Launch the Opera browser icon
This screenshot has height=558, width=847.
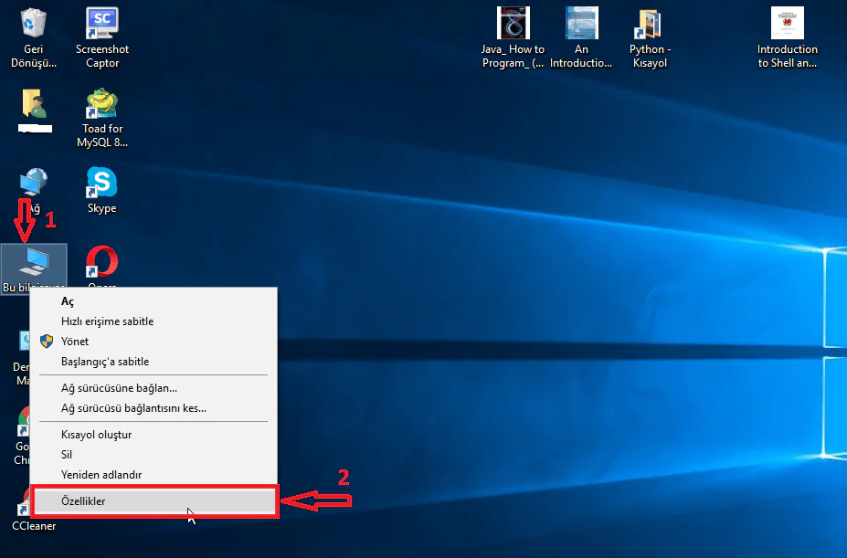(101, 260)
